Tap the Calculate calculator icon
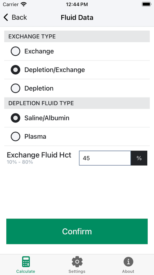154x275 pixels. point(26,262)
